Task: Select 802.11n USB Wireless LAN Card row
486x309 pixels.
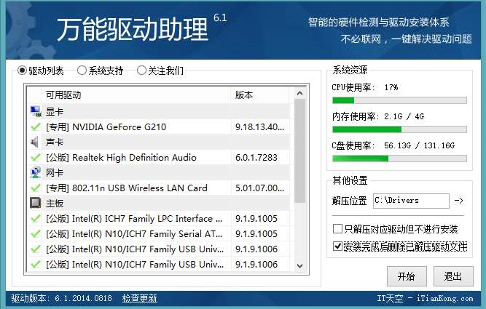Action: [160, 188]
